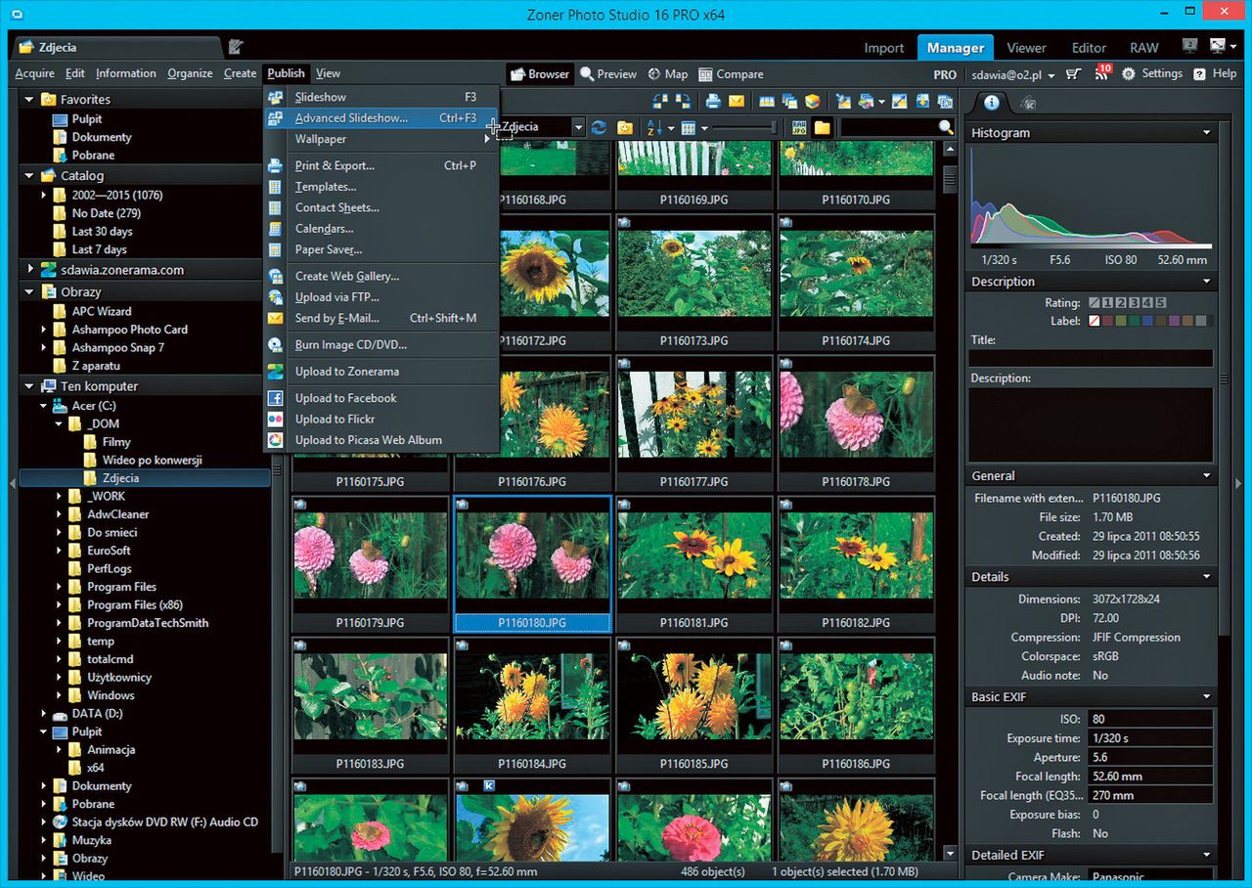Collapse the Acer (C:) drive node
Image resolution: width=1252 pixels, height=888 pixels.
pos(44,406)
